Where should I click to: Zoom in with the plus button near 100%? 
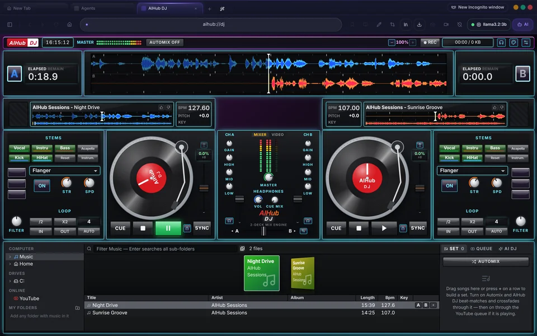click(413, 43)
